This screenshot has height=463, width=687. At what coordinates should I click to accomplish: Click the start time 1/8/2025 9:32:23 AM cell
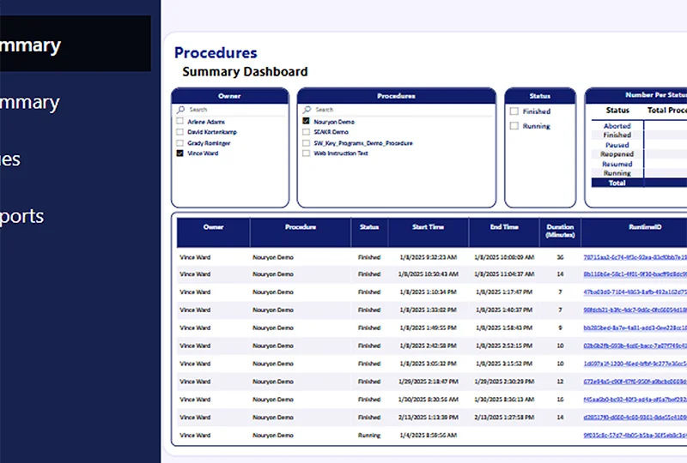428,257
